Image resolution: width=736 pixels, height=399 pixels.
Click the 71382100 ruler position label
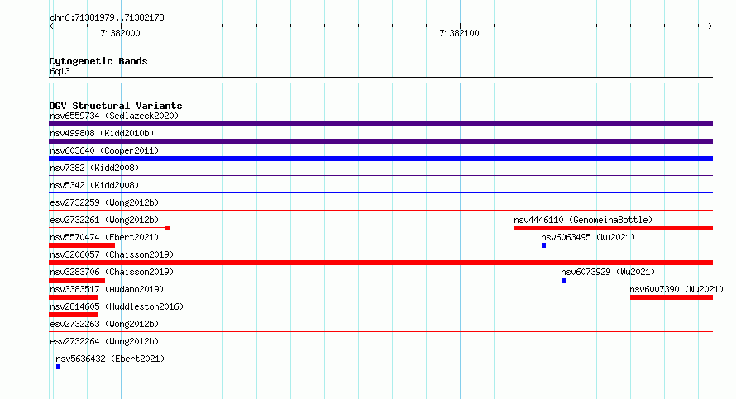pos(459,33)
